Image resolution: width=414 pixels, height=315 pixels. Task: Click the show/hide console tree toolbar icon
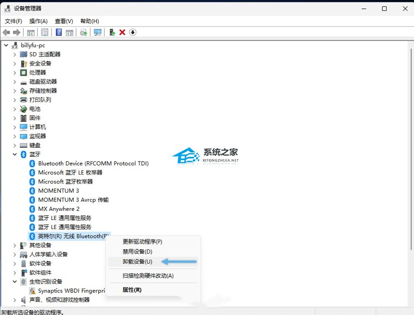(31, 32)
